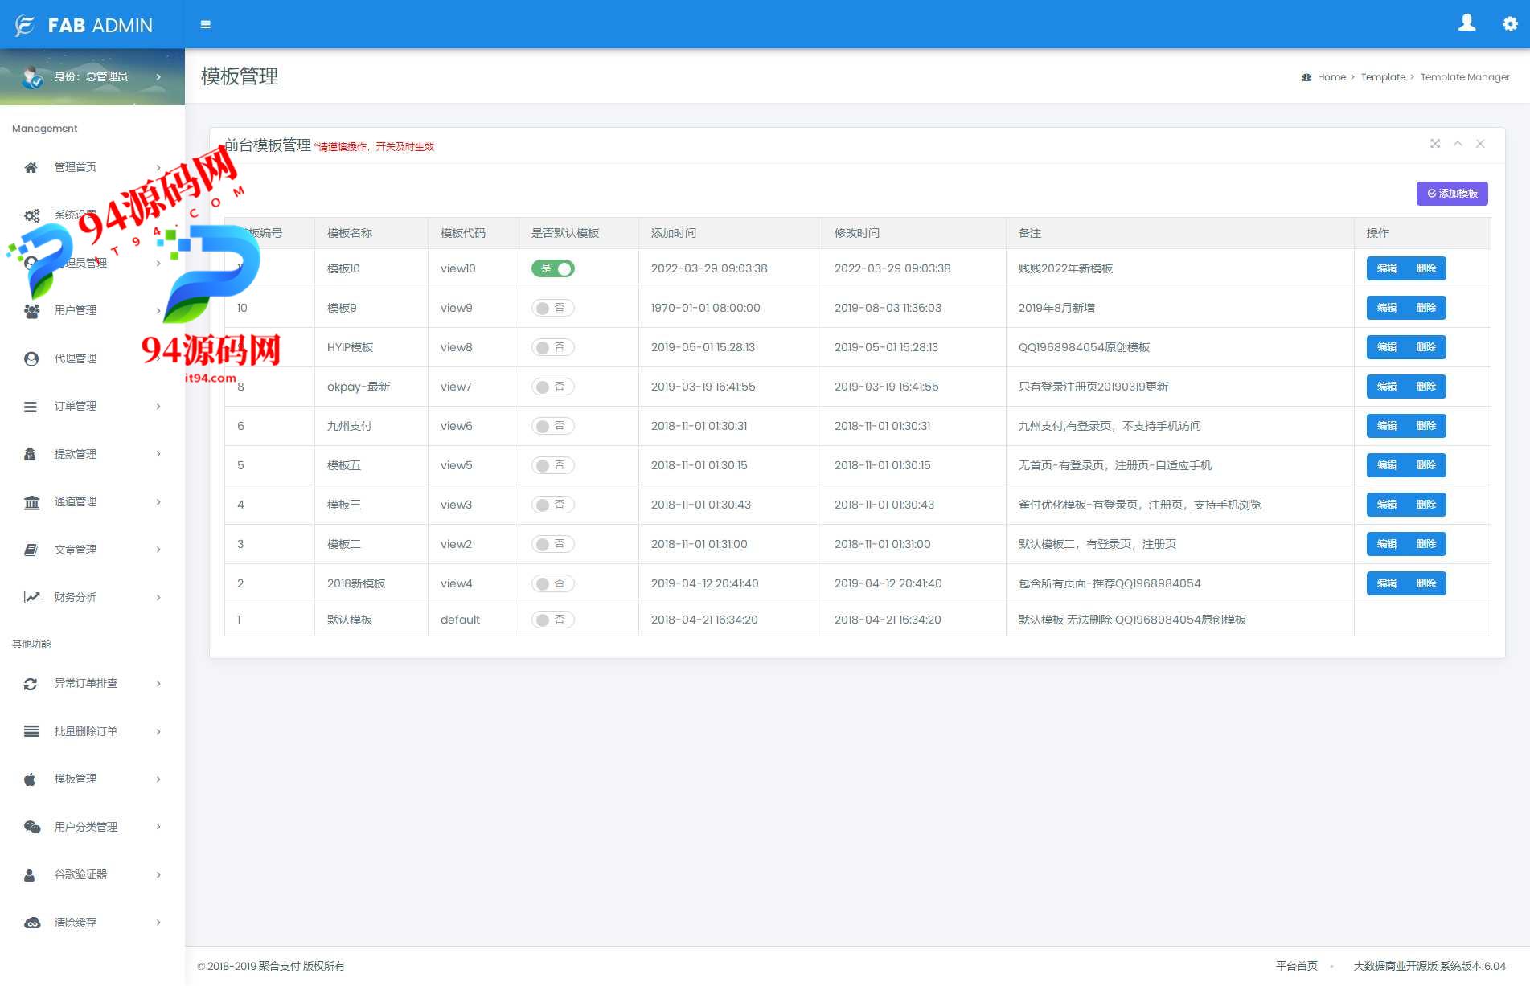Click the book icon beside 文章管理
The height and width of the screenshot is (986, 1530).
pyautogui.click(x=31, y=550)
